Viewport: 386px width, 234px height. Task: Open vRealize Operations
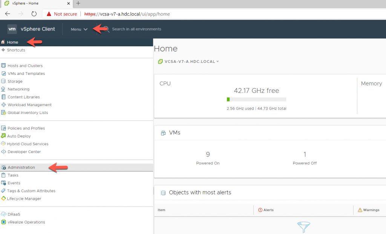tap(26, 222)
